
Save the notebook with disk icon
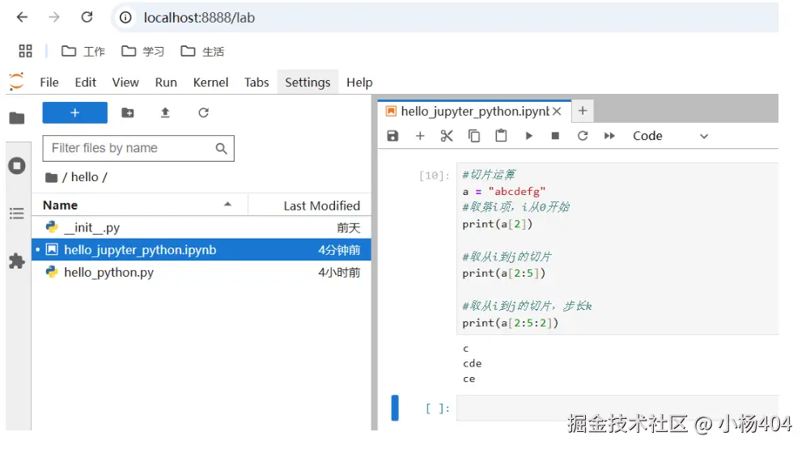[392, 136]
